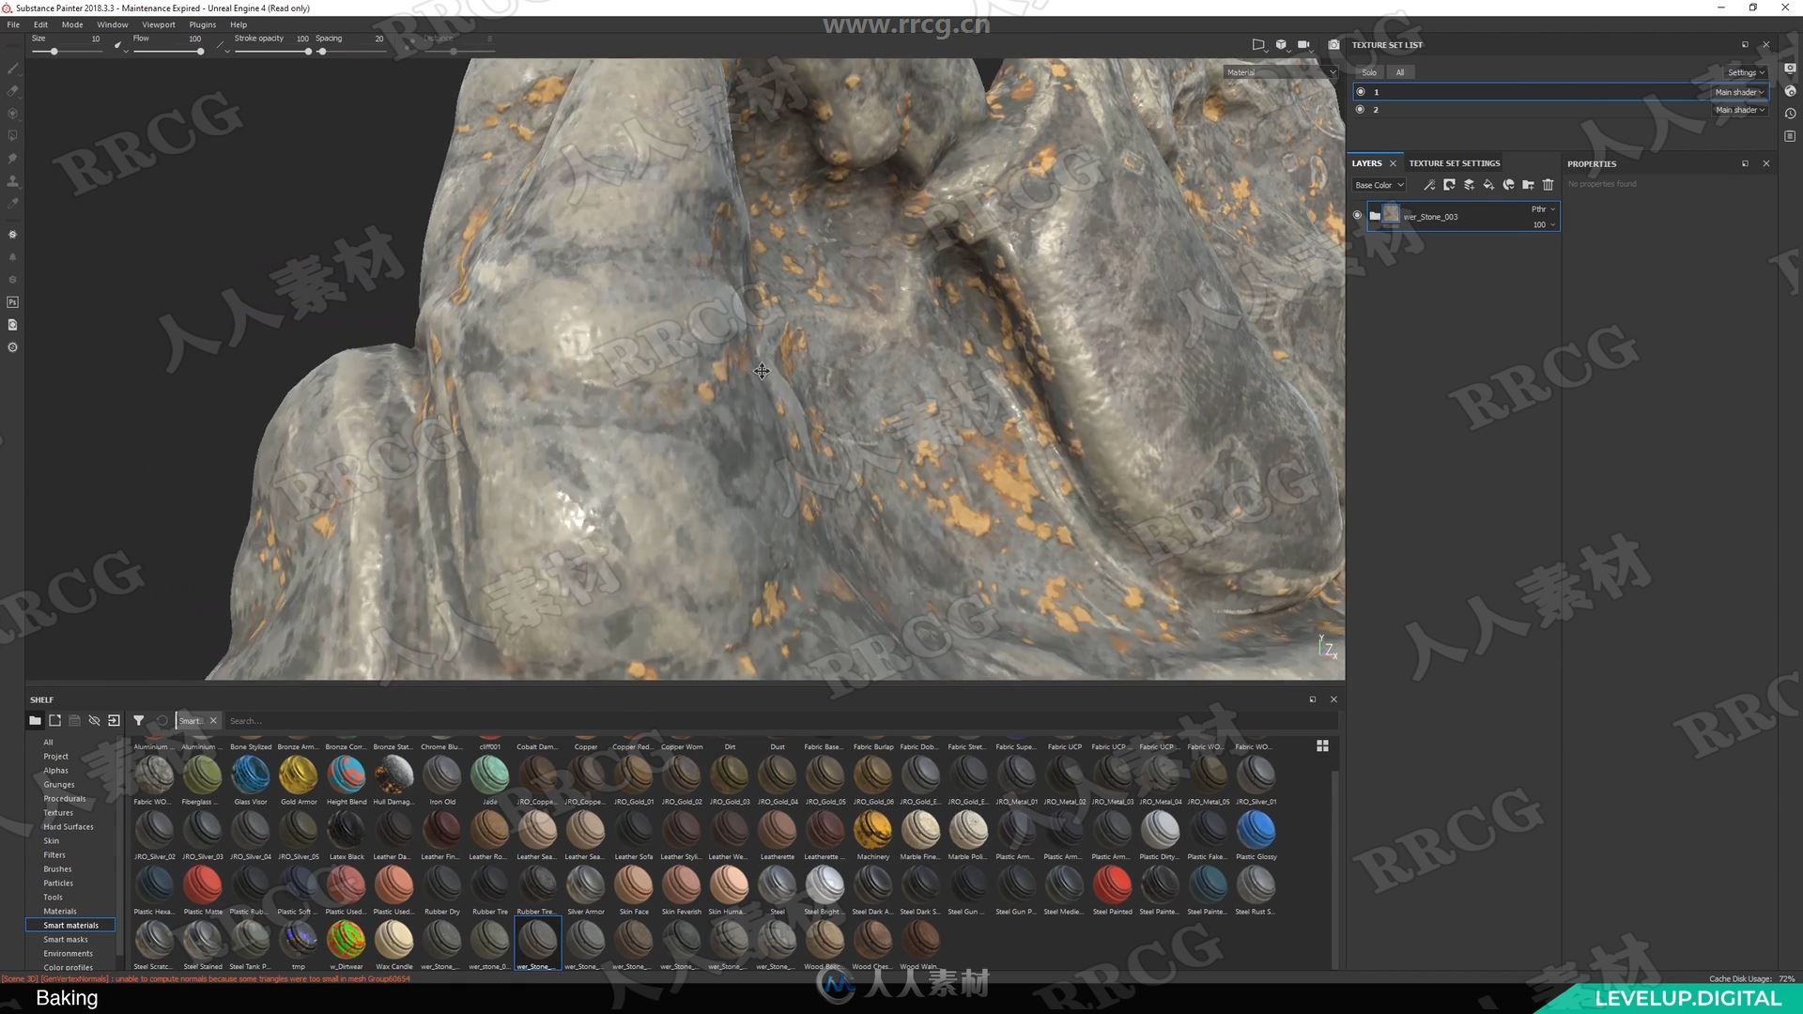Screen dimensions: 1803x1014
Task: Remove the Smart filter tag in shelf
Action: (213, 721)
